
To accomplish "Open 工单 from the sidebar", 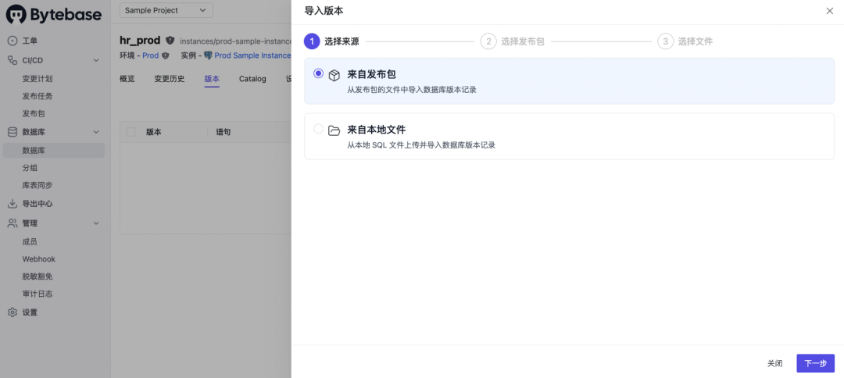I will [x=30, y=41].
